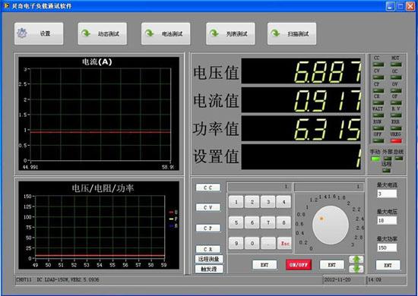Switch to CP constant power mode
The width and height of the screenshot is (418, 296).
pyautogui.click(x=208, y=228)
